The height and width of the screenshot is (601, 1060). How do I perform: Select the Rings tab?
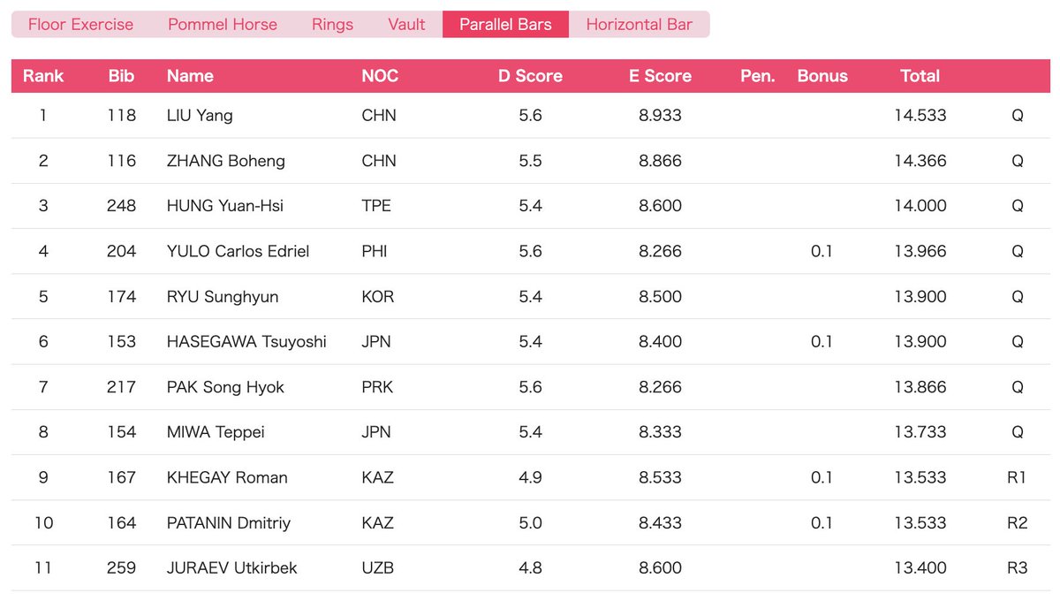click(332, 25)
